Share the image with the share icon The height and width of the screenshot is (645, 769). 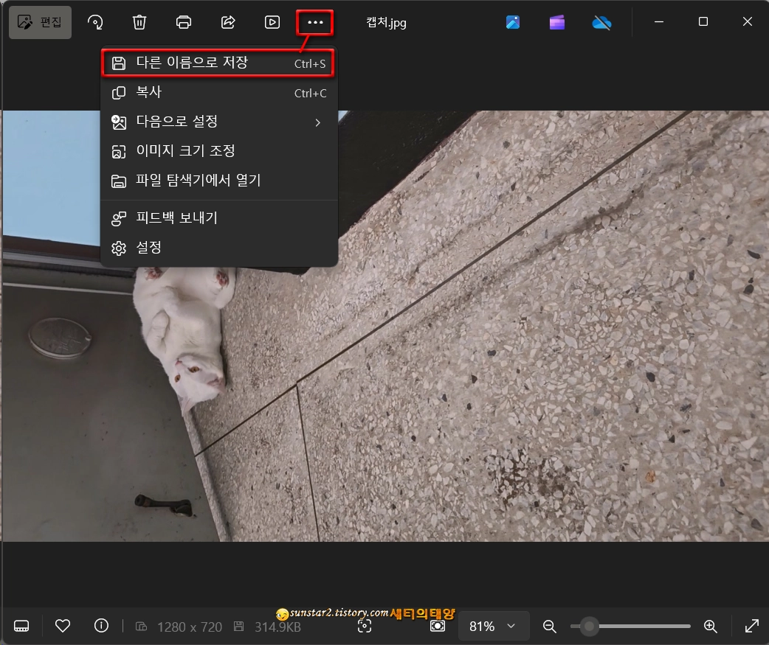[x=227, y=21]
